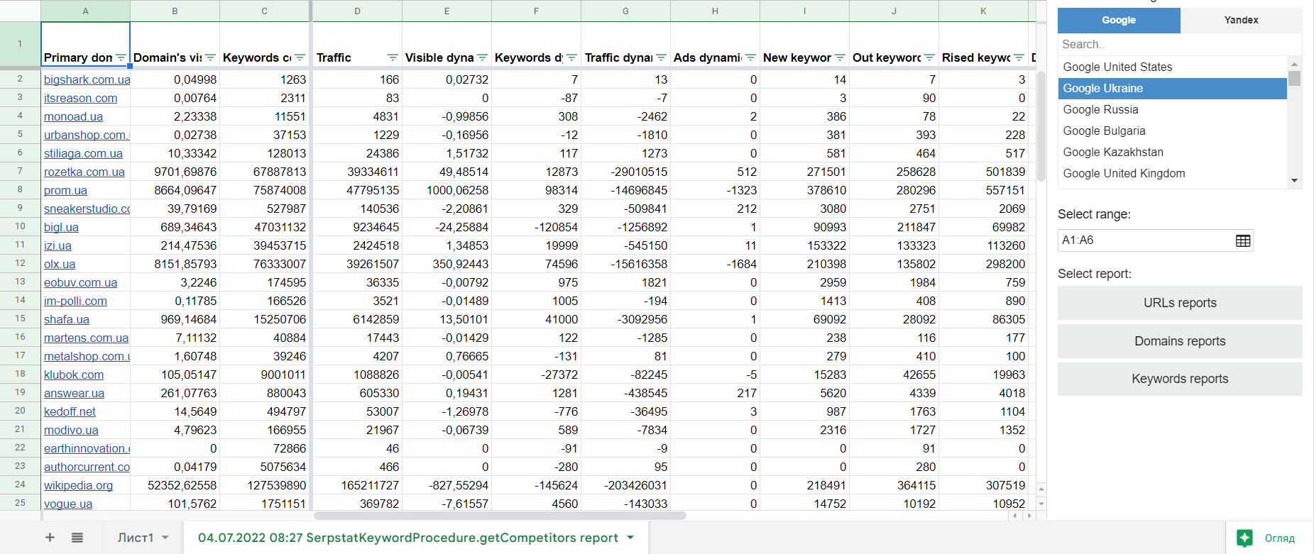Open the all sheets list icon
Viewport: 1314px width, 554px height.
77,538
